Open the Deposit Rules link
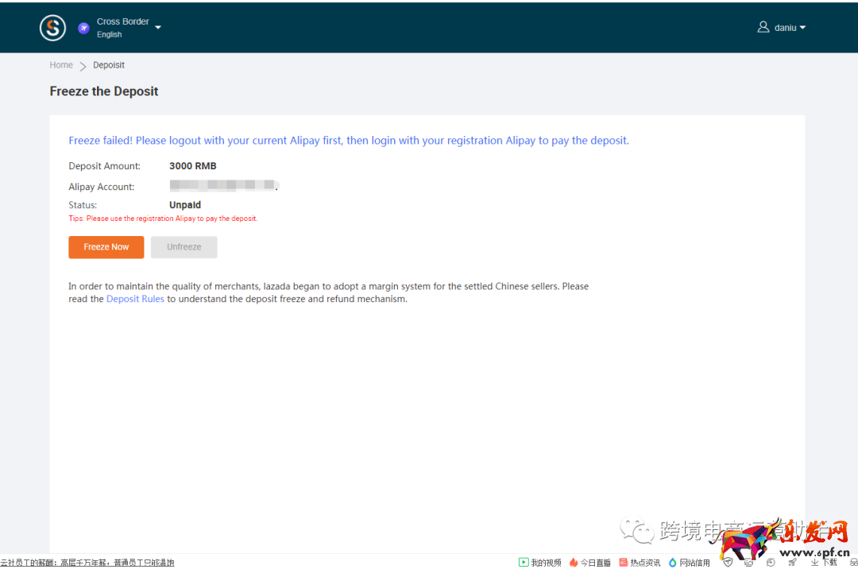858x569 pixels. click(x=135, y=299)
